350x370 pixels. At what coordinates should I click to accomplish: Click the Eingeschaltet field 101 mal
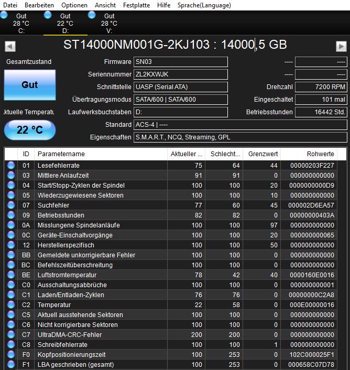(321, 100)
